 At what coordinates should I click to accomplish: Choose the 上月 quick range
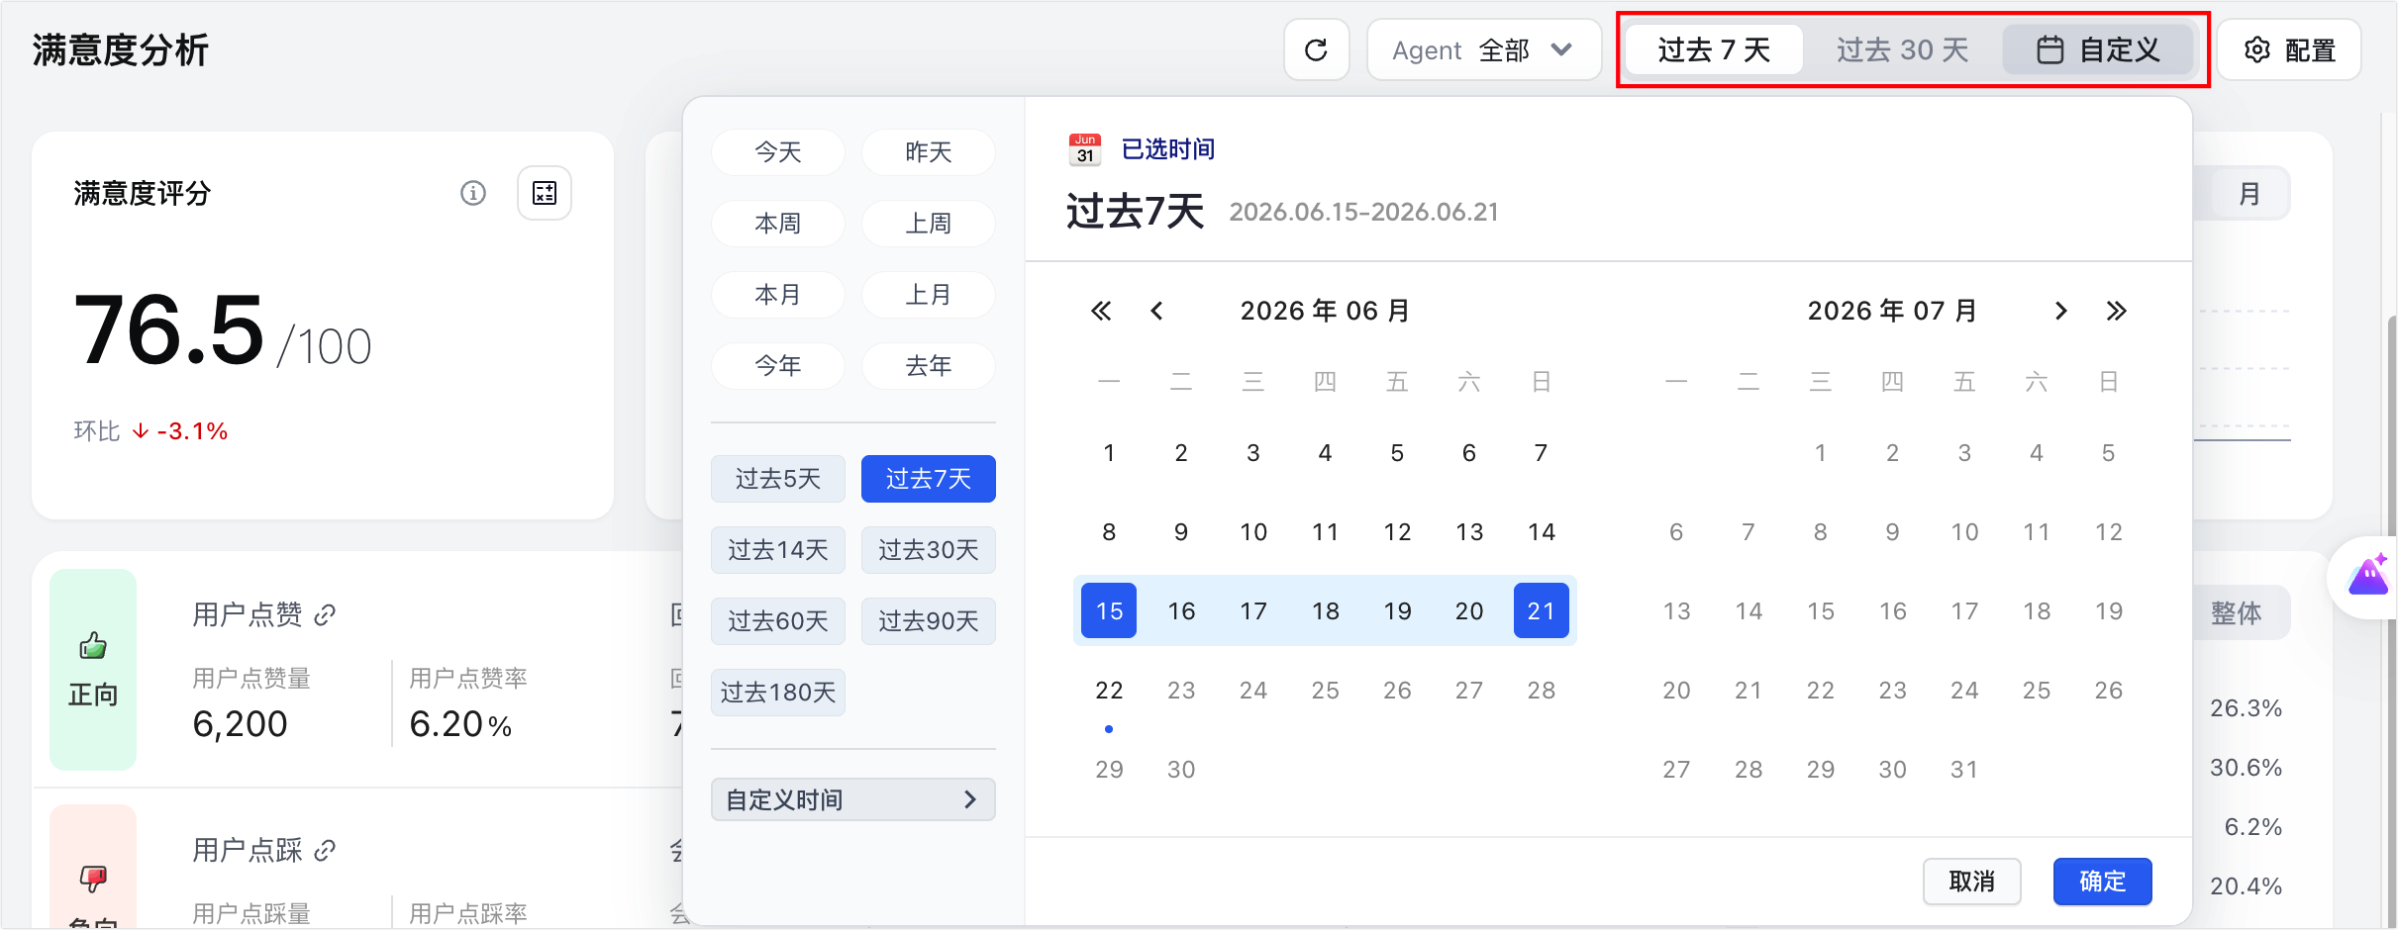(929, 295)
